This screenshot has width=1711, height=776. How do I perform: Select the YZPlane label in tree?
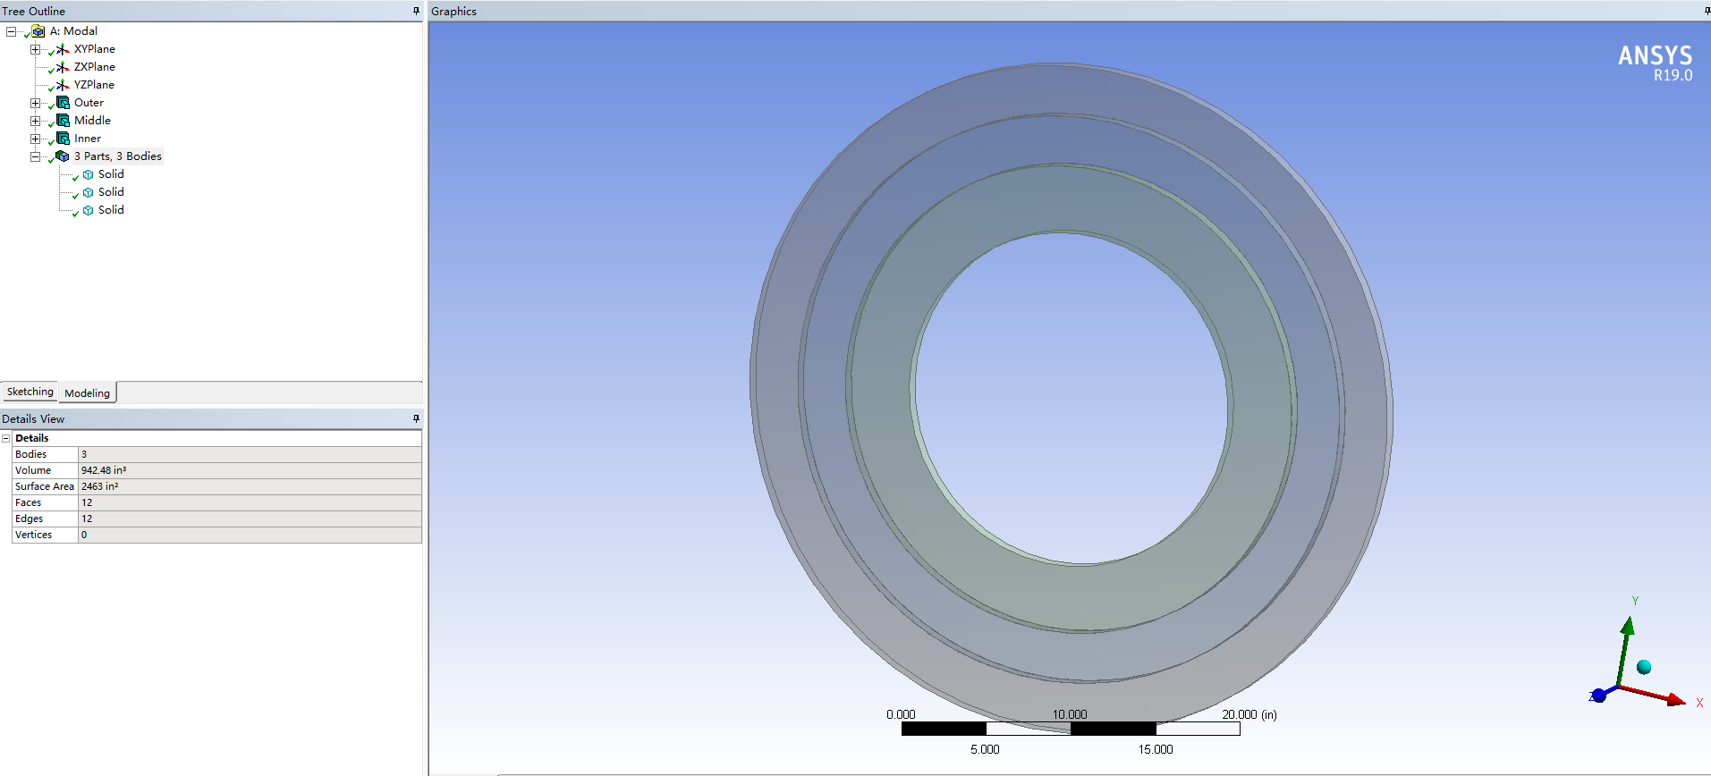[x=94, y=85]
